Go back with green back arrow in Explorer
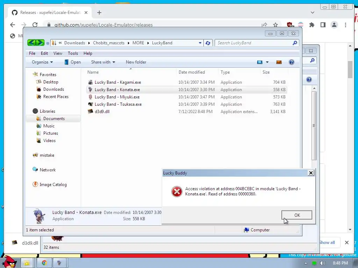Screen dimensions: 358x268 click(x=32, y=43)
